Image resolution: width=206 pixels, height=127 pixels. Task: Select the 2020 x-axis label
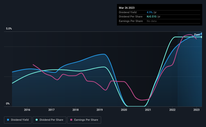pyautogui.click(x=124, y=110)
